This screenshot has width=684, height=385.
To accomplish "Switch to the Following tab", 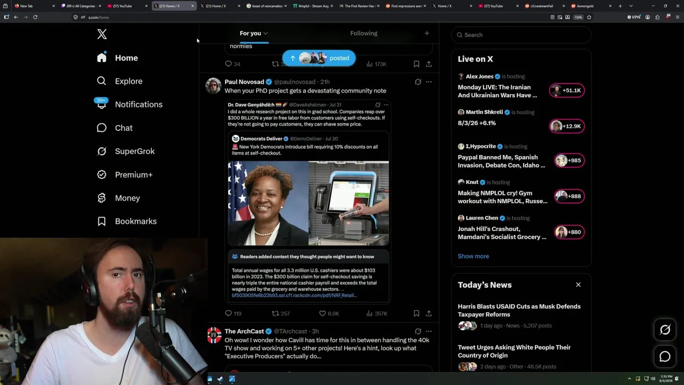I will pos(364,33).
